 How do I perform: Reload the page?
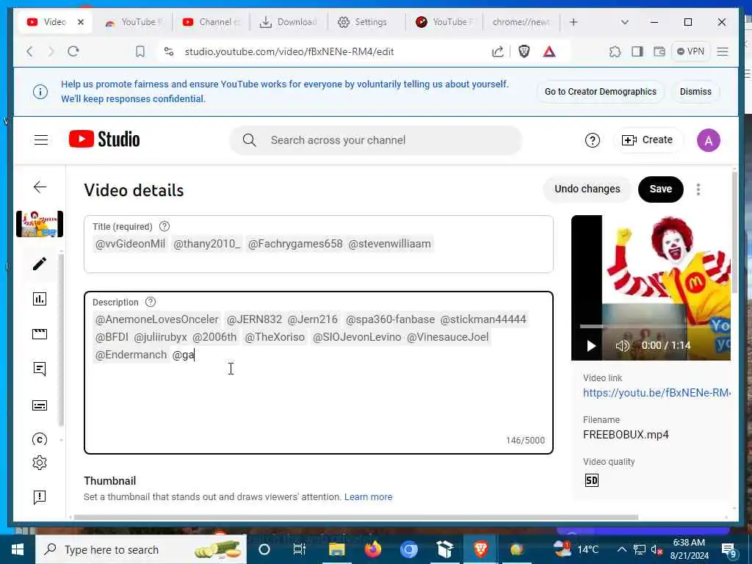pos(73,51)
